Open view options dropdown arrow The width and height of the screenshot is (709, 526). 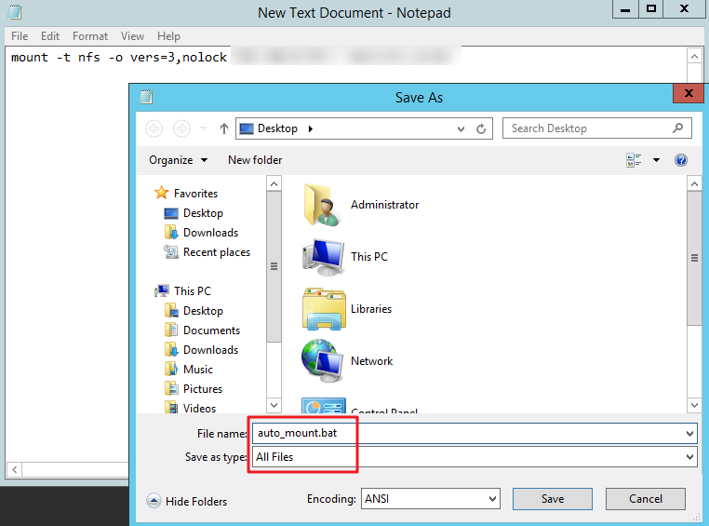pos(656,160)
